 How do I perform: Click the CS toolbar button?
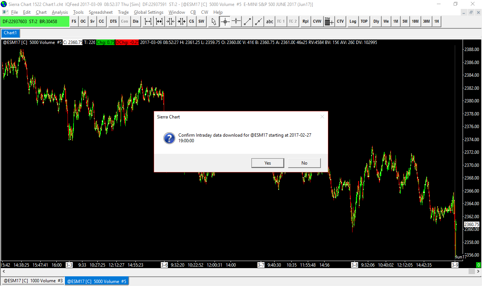tap(191, 22)
